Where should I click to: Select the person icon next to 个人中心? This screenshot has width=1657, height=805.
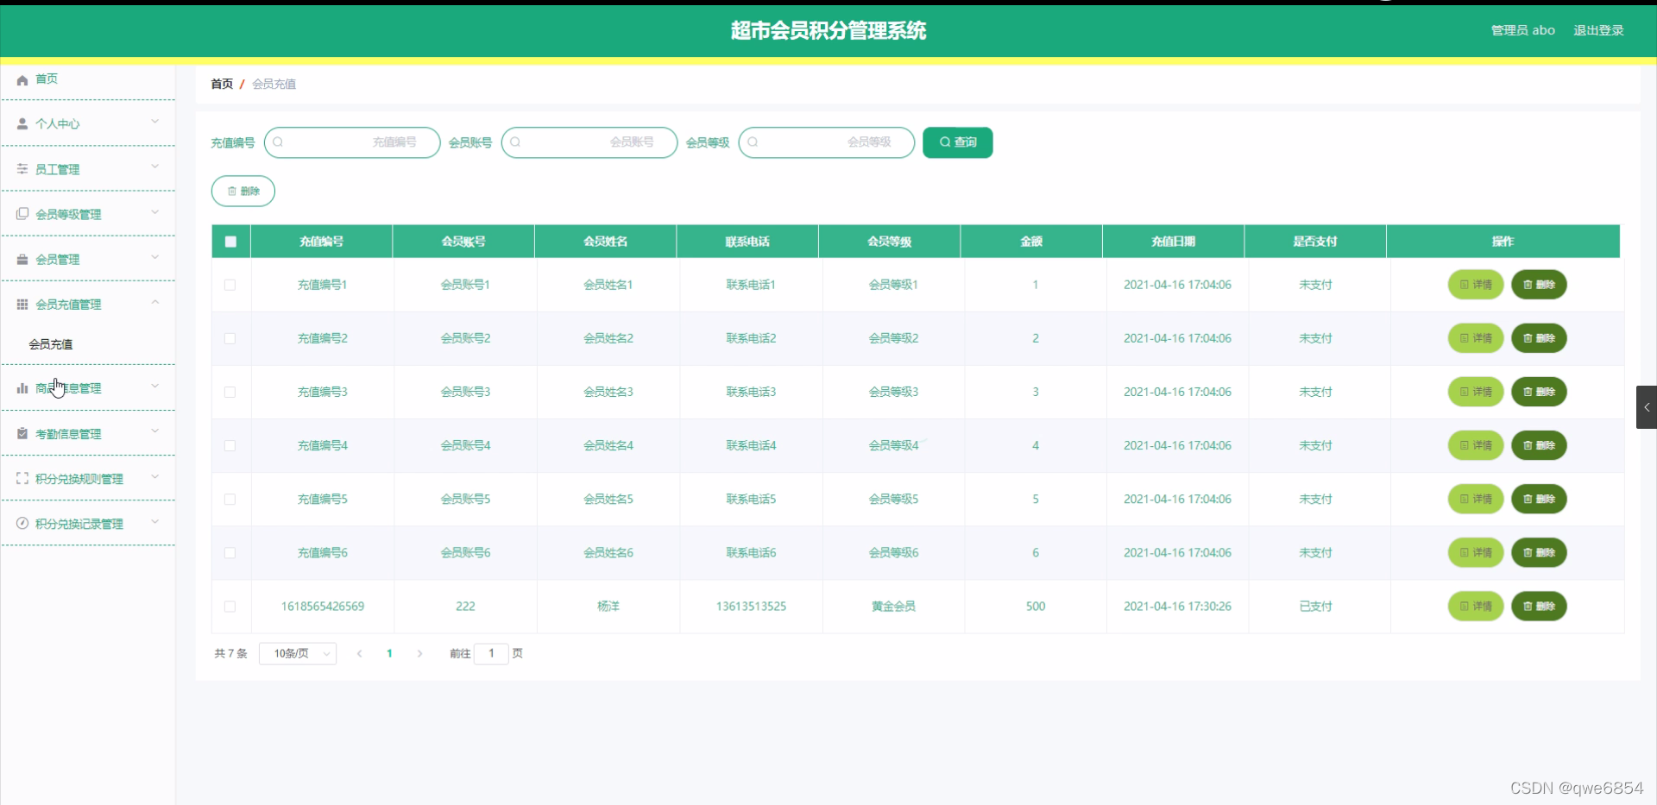pyautogui.click(x=21, y=123)
